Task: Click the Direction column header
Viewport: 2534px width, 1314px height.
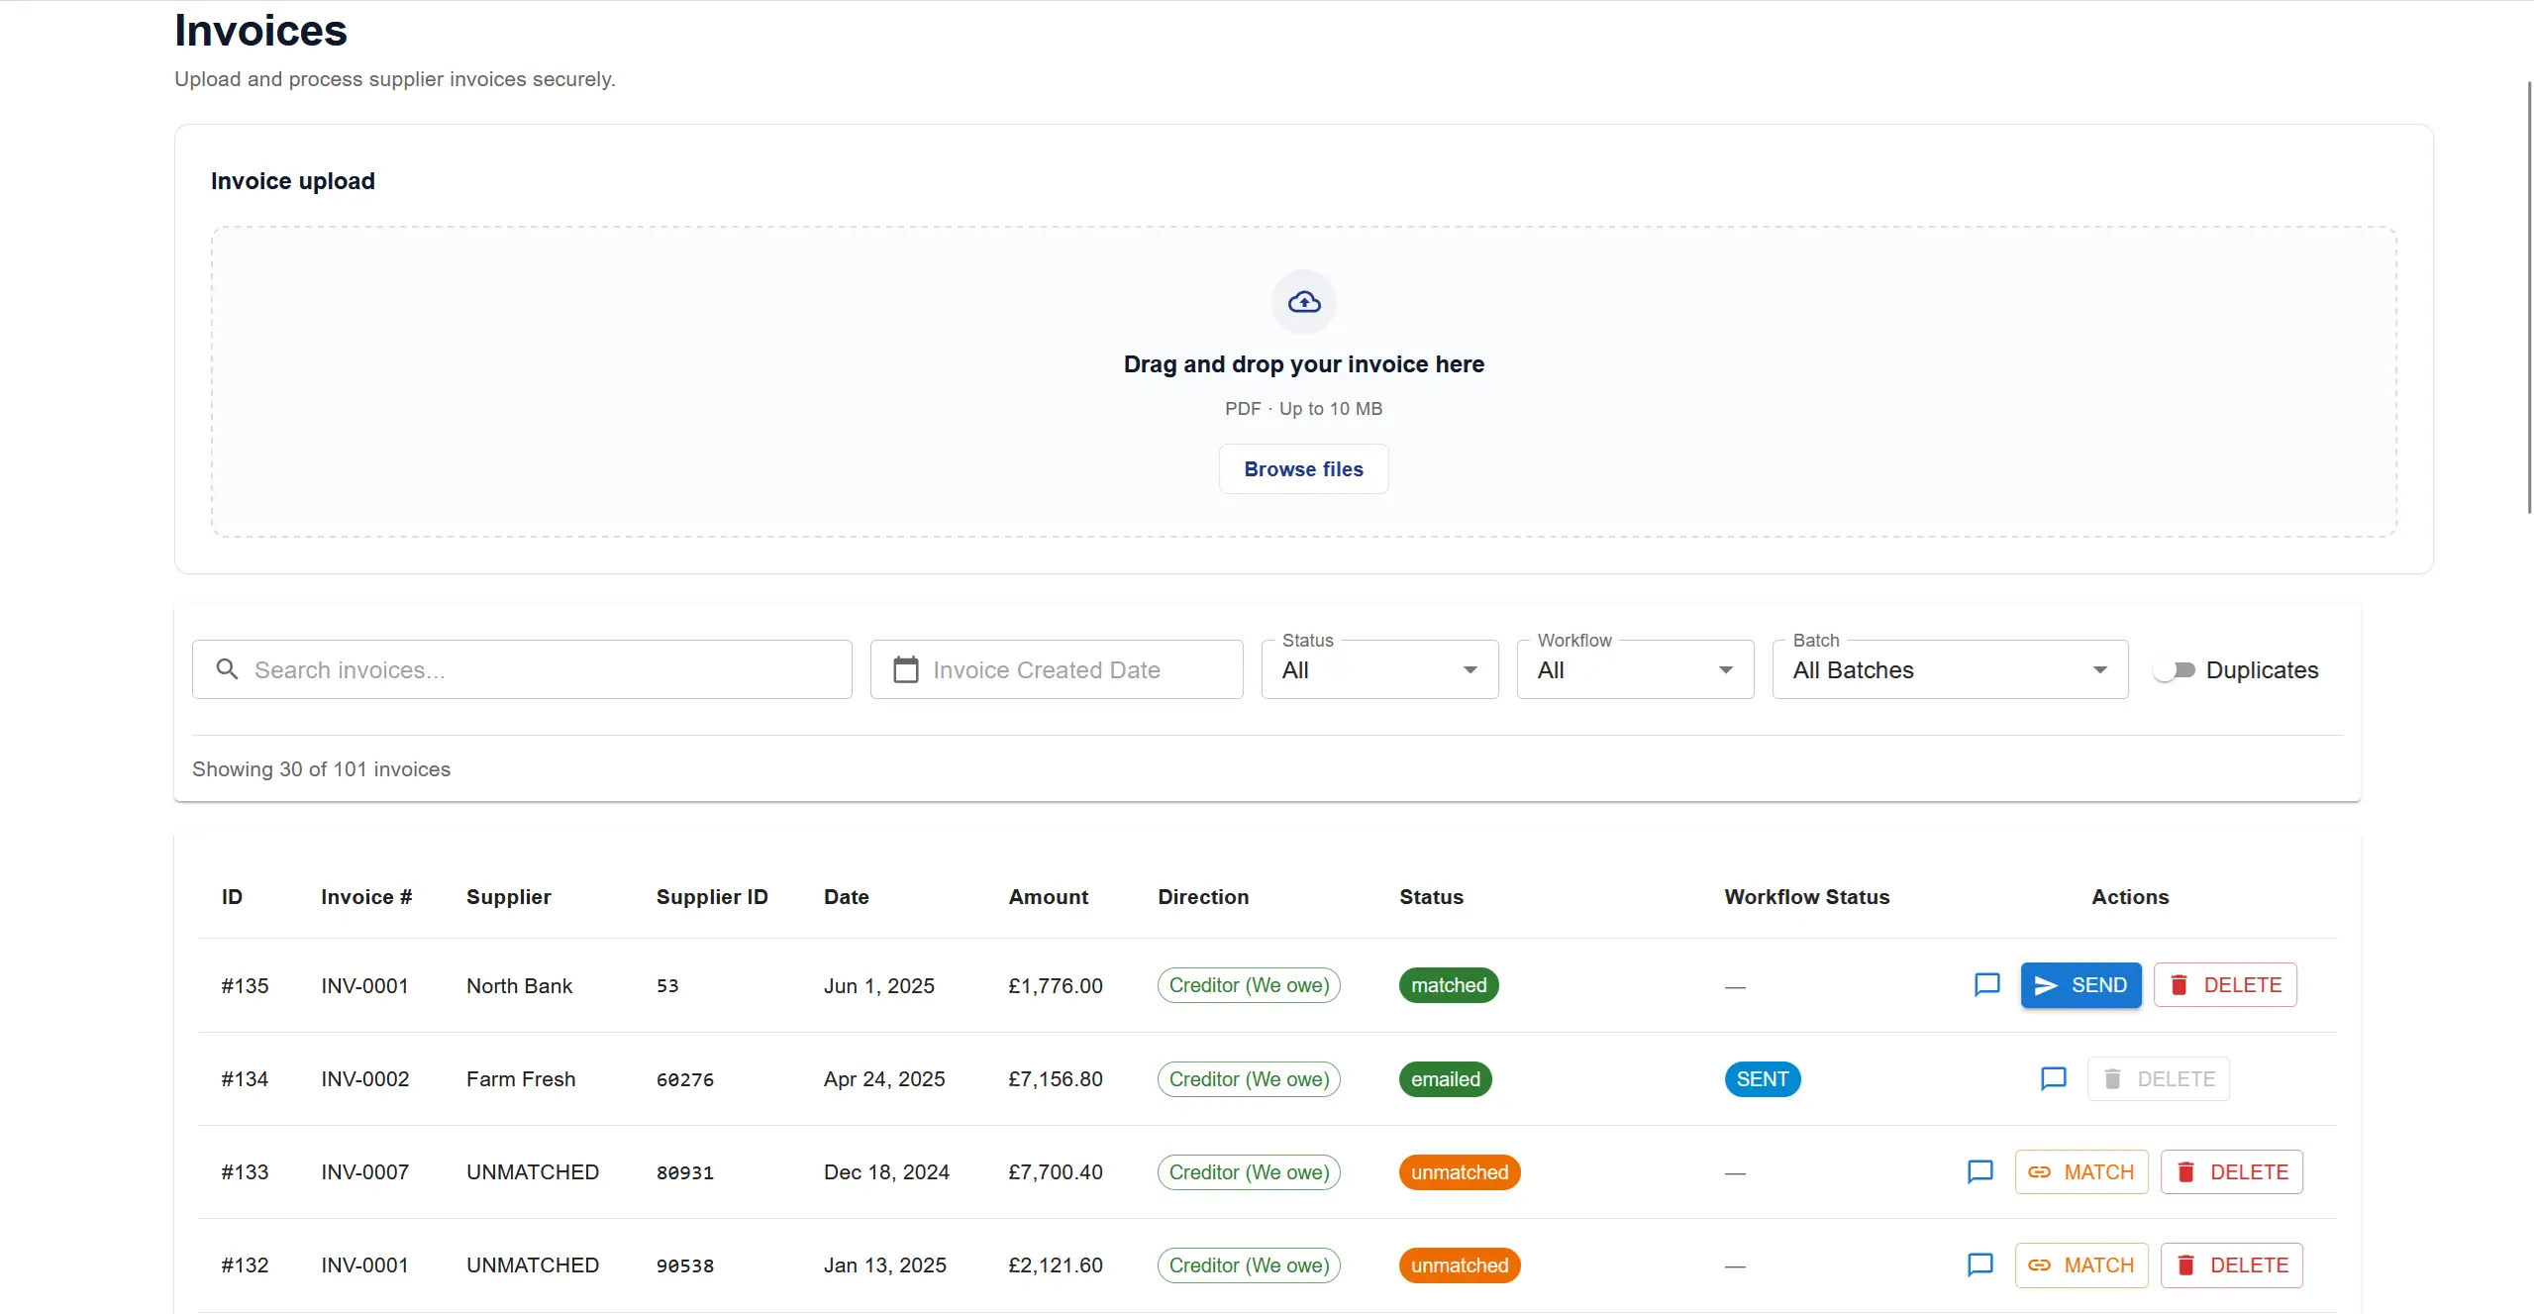Action: [x=1203, y=896]
